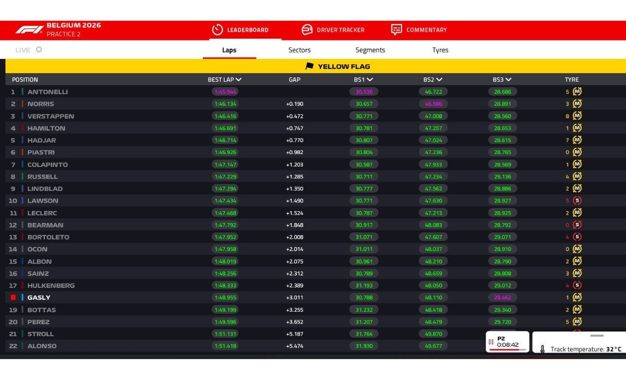
Task: Click Norris's purple BS2 time 46.586
Action: click(x=433, y=104)
